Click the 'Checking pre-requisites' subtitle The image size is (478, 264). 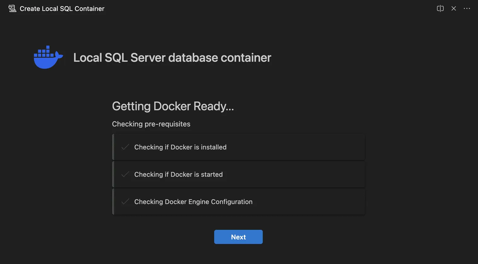151,124
